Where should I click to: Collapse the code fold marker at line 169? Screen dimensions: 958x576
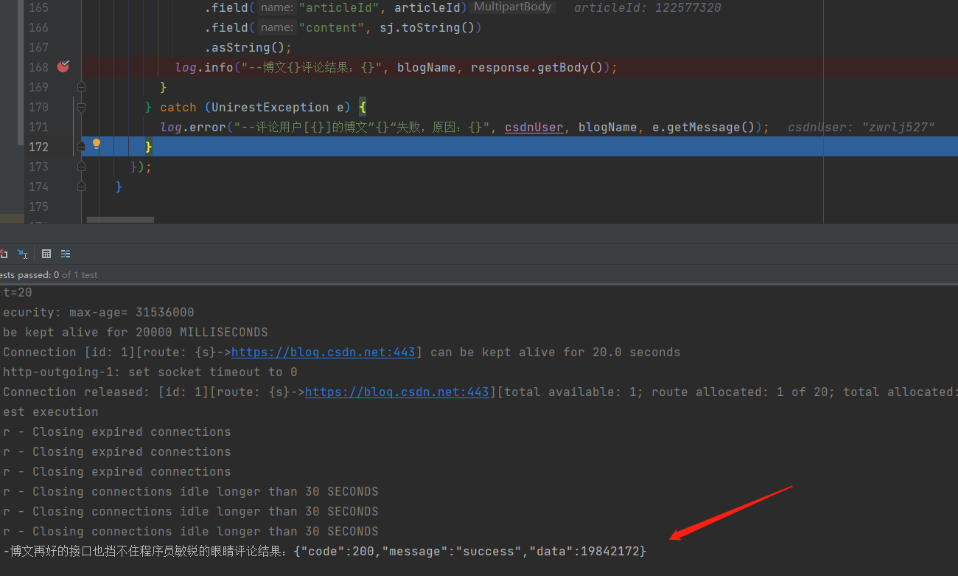[x=81, y=87]
